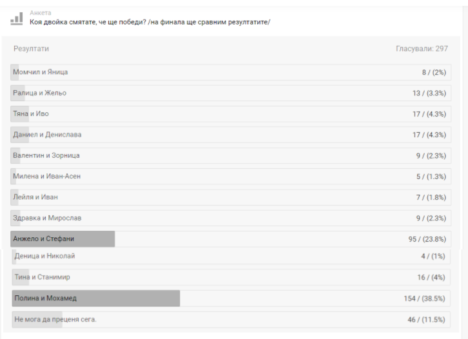Click the Лейля и Иван result row
The width and height of the screenshot is (468, 339).
(x=230, y=197)
